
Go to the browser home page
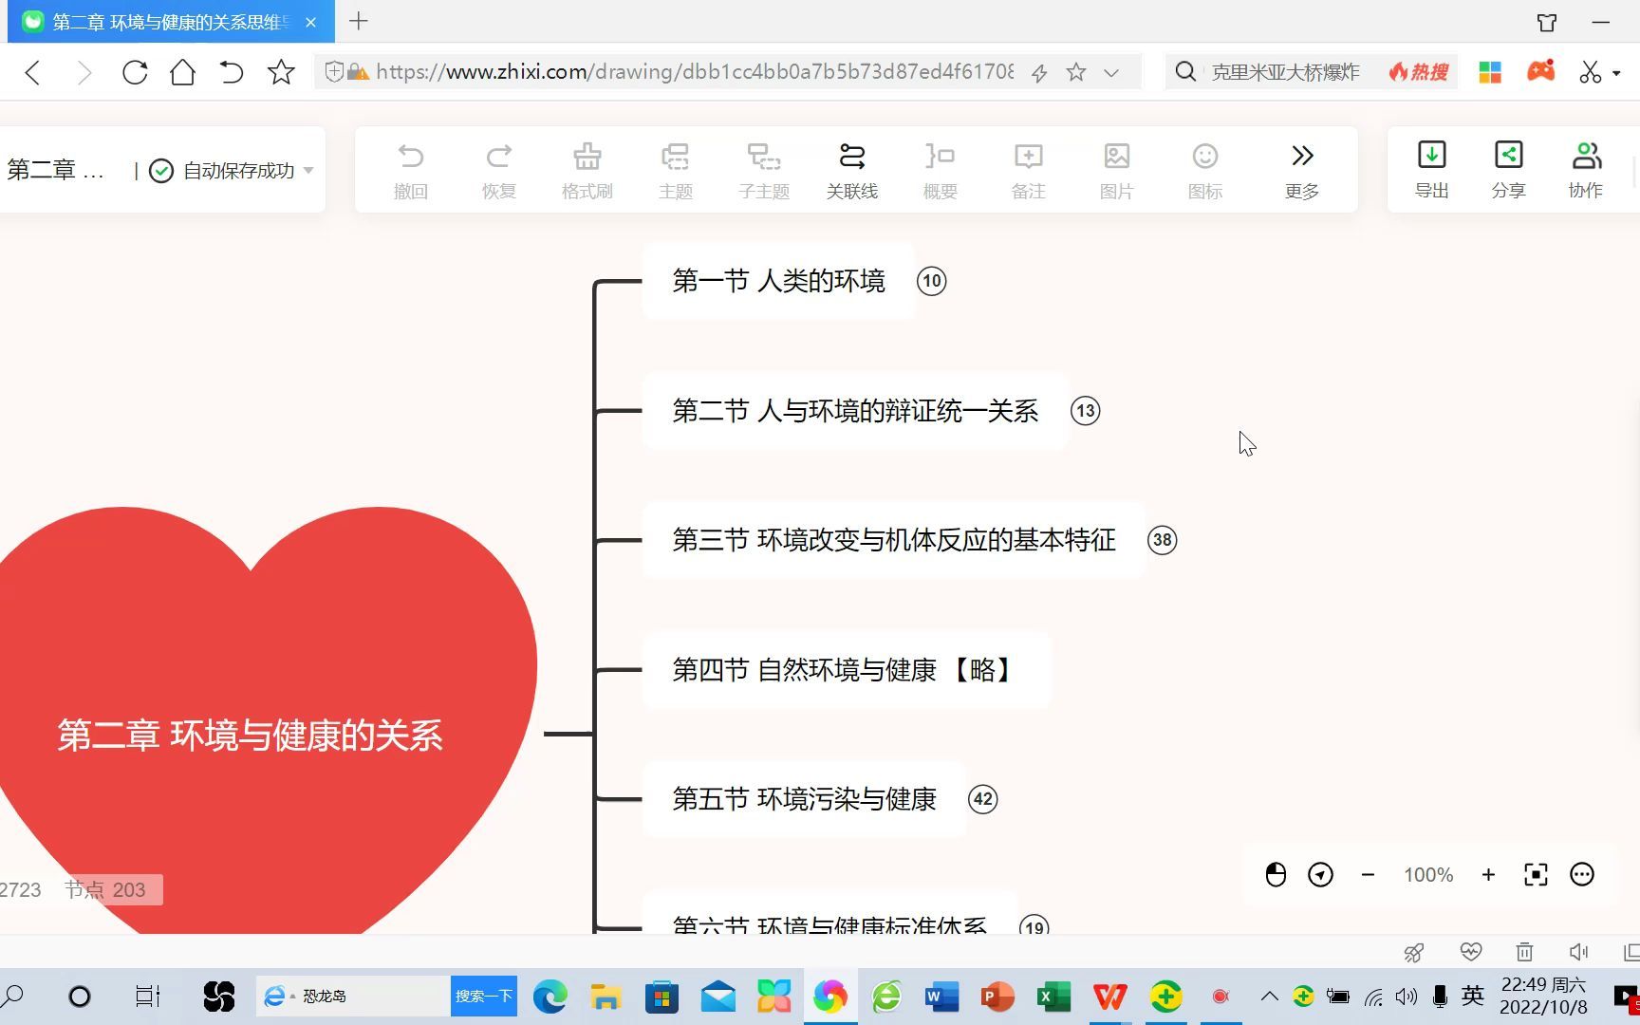click(182, 72)
